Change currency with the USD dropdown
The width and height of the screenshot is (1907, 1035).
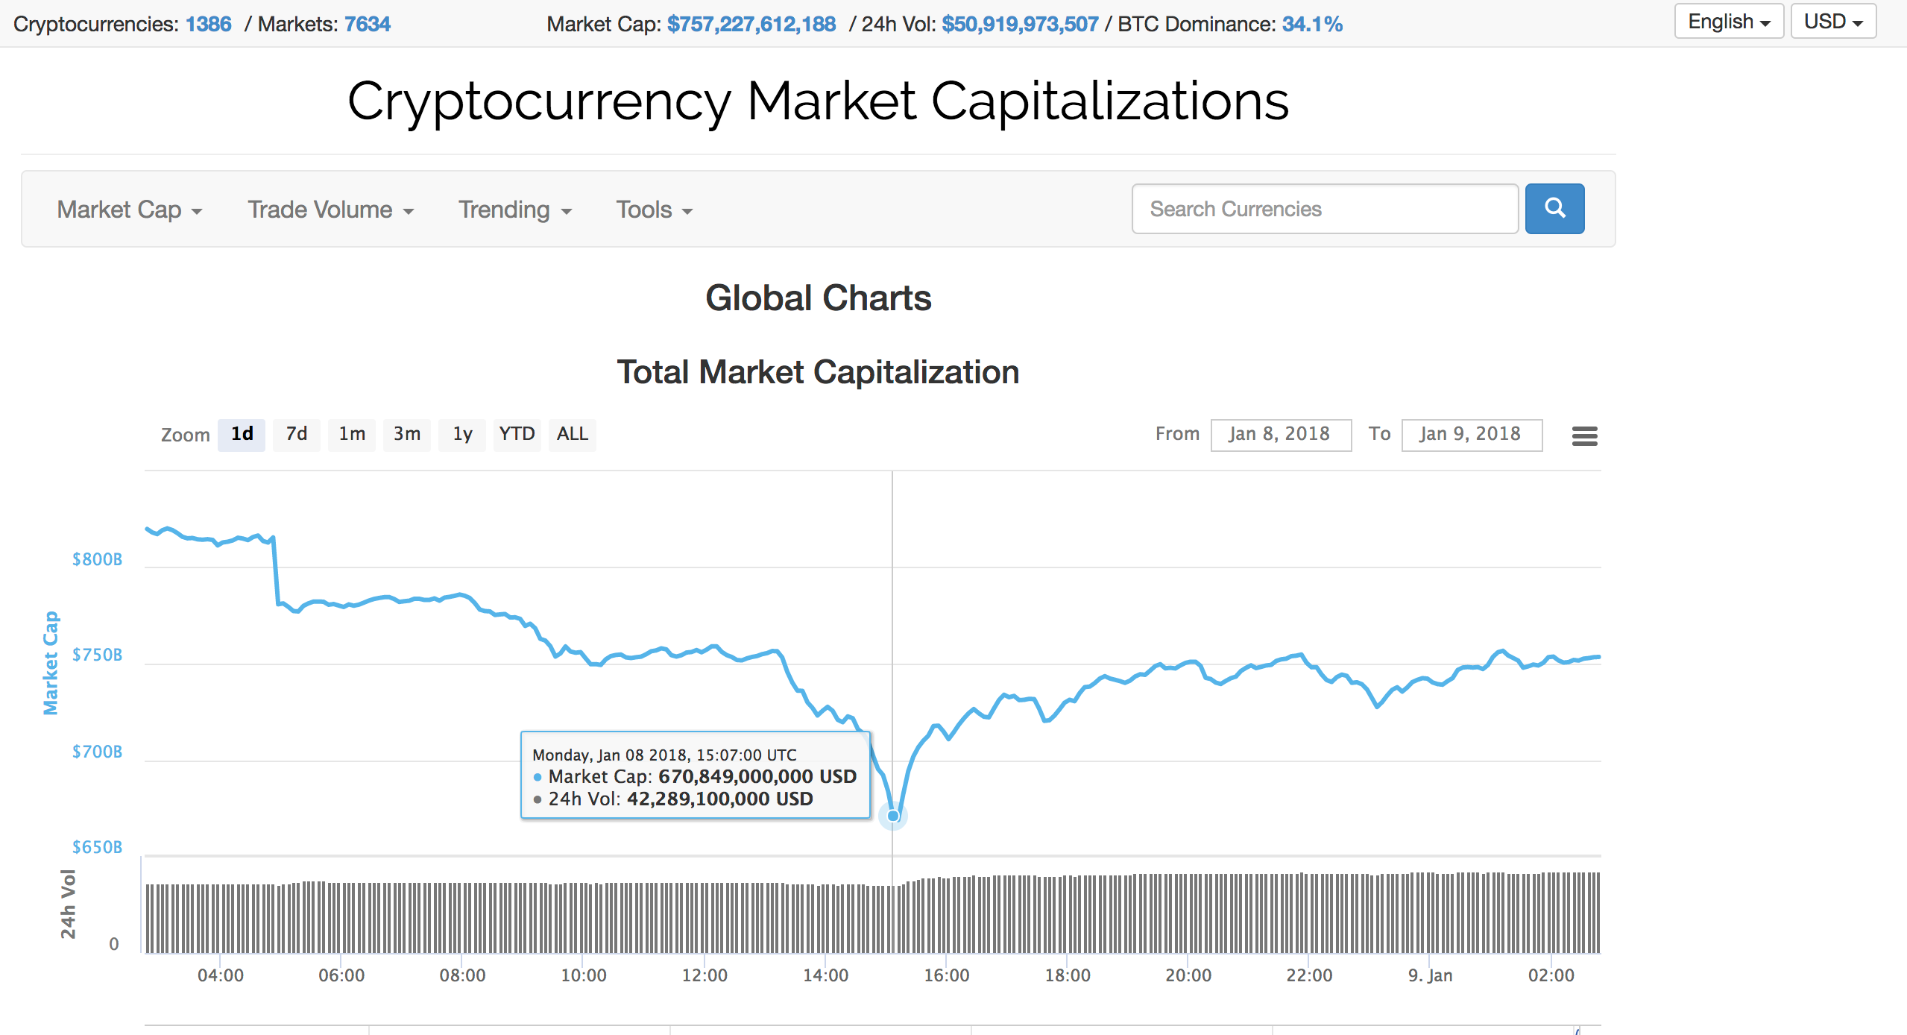coord(1832,22)
